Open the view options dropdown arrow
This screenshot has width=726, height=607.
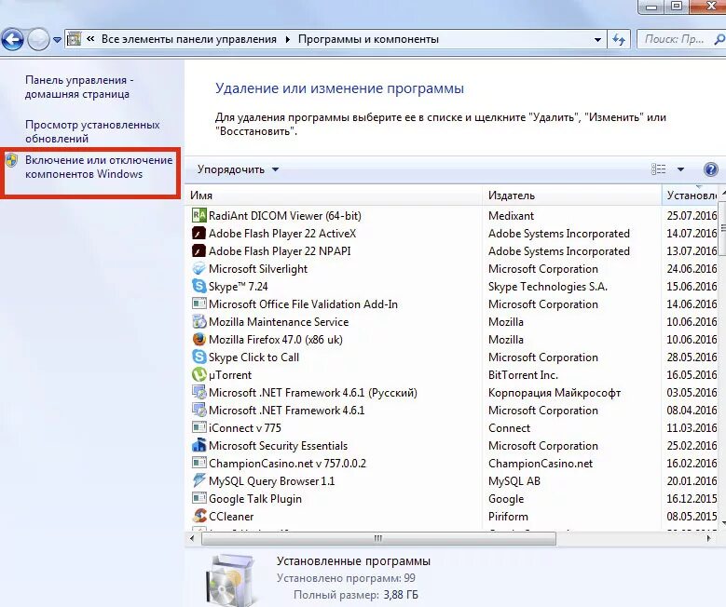tap(680, 169)
